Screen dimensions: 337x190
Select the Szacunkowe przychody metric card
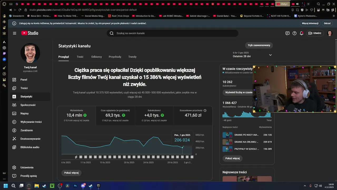[x=193, y=116]
